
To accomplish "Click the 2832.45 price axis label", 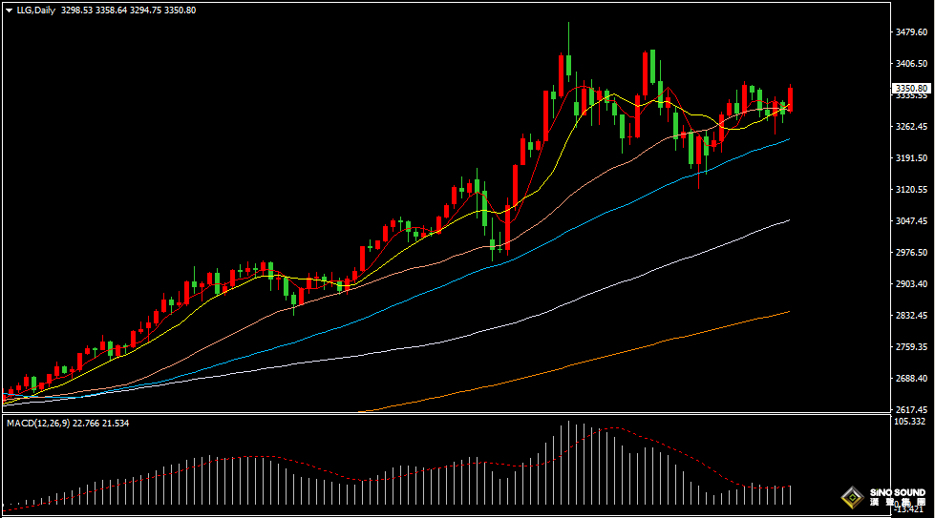I will point(911,315).
